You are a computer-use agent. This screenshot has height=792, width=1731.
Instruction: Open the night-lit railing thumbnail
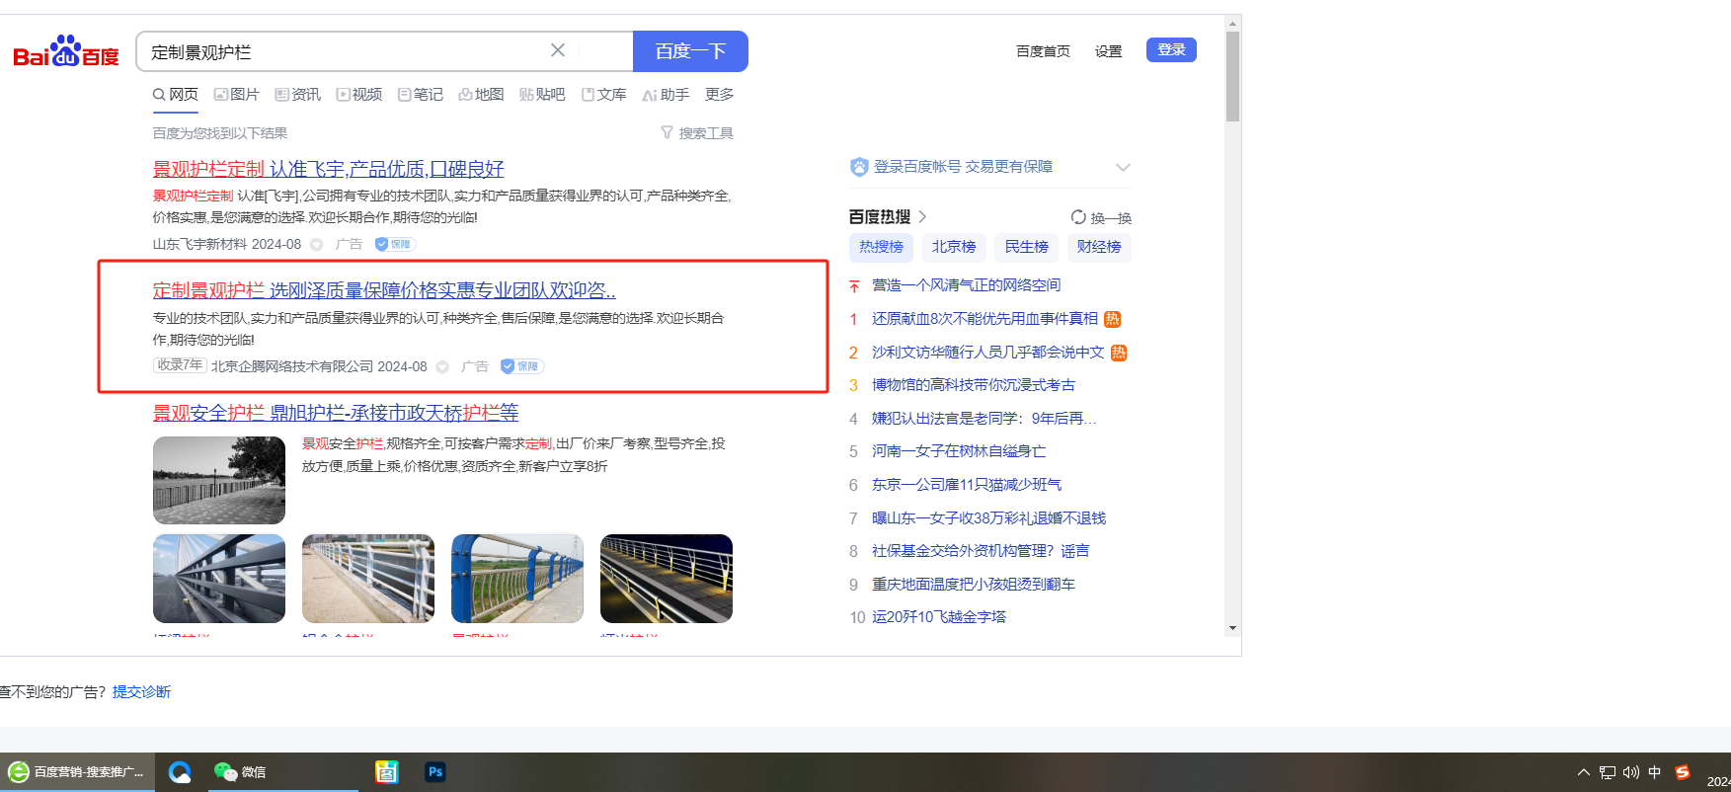[667, 579]
